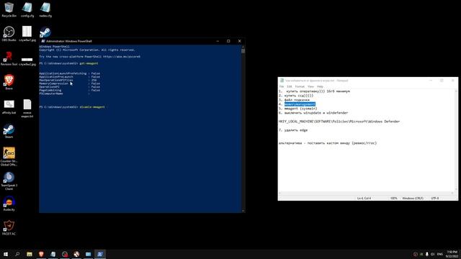Image resolution: width=461 pixels, height=259 pixels.
Task: Click the 'get-mmagent' command in PowerShell
Action: pos(89,63)
